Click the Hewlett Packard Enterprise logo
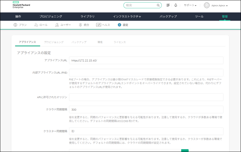 (21, 5)
